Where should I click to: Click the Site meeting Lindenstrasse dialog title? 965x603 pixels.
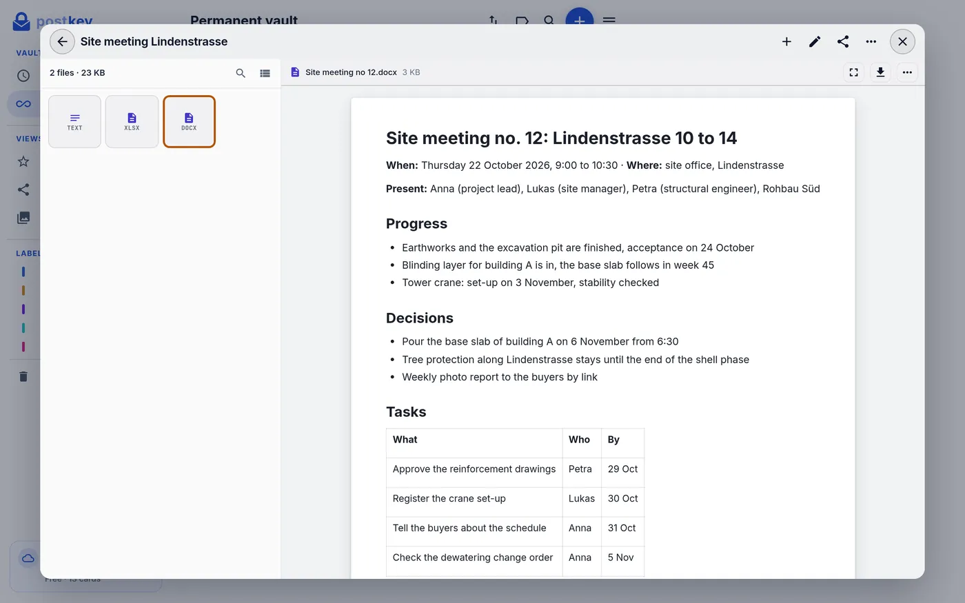(x=154, y=41)
